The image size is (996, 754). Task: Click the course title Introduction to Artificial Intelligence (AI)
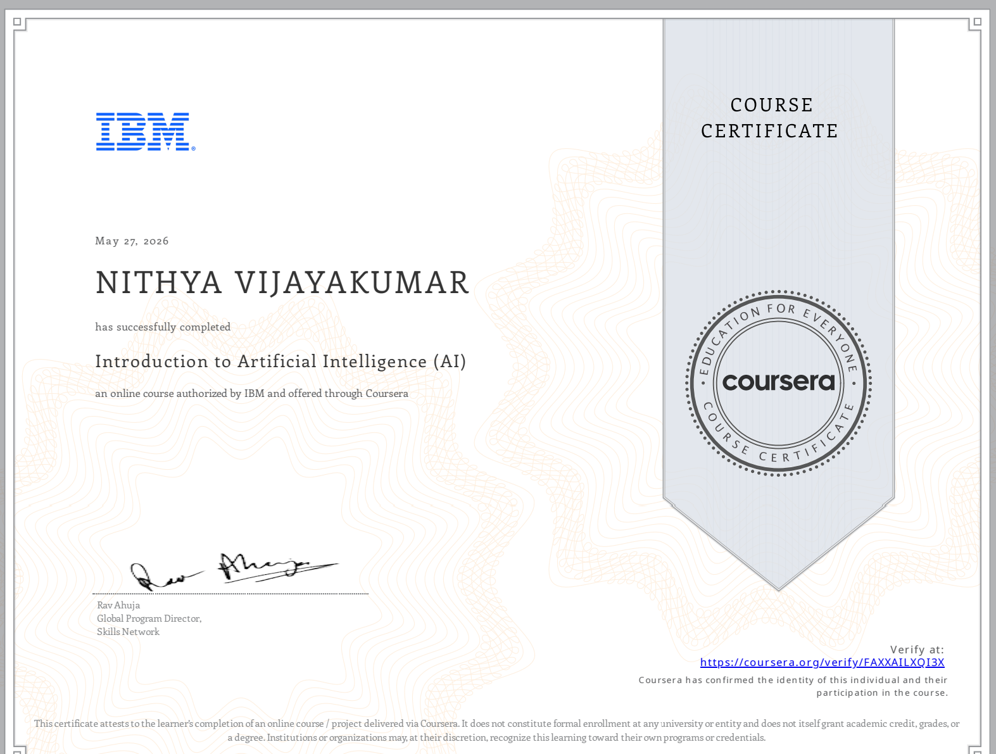[x=281, y=361]
